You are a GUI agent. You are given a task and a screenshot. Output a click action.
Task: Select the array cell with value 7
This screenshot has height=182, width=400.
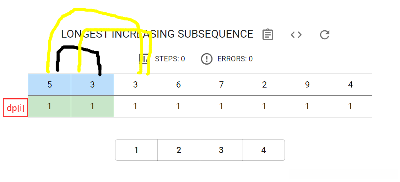[x=221, y=85]
